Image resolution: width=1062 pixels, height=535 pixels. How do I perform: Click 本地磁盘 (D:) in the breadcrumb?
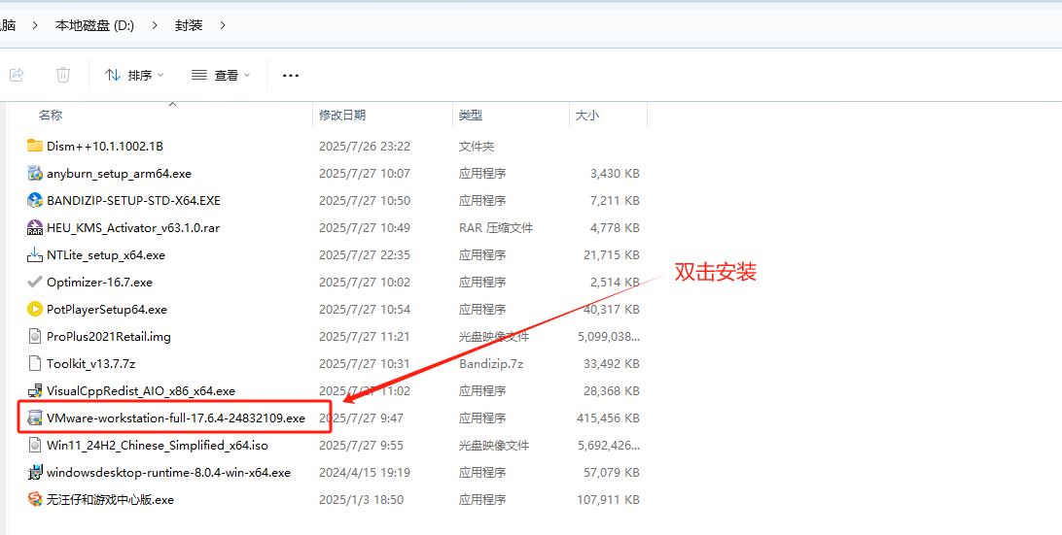click(95, 25)
